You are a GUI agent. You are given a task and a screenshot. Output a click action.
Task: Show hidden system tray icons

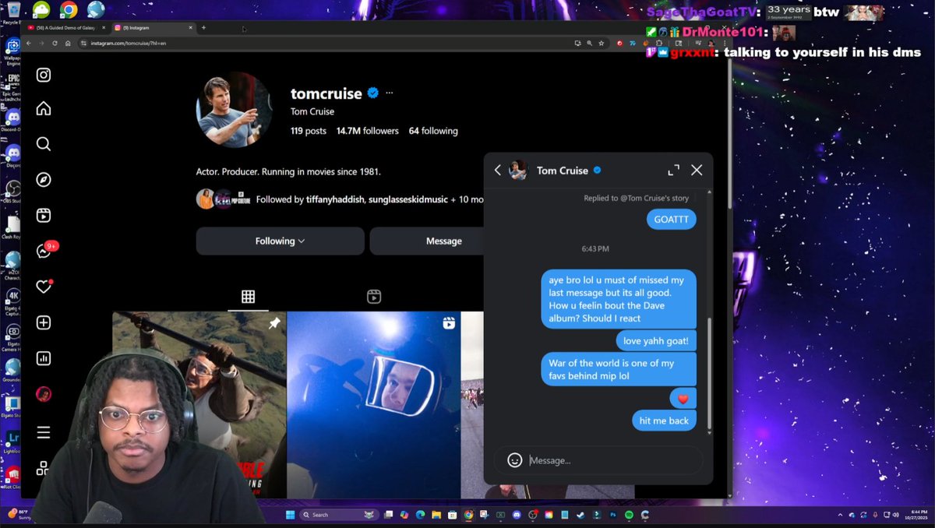click(x=841, y=515)
